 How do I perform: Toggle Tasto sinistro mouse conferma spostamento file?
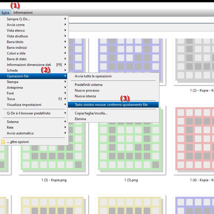(x=111, y=105)
